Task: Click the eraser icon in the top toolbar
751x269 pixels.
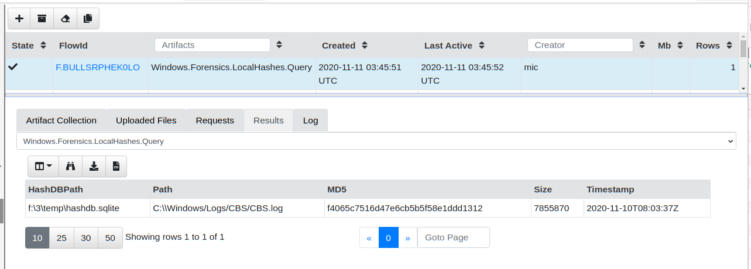Action: 65,18
